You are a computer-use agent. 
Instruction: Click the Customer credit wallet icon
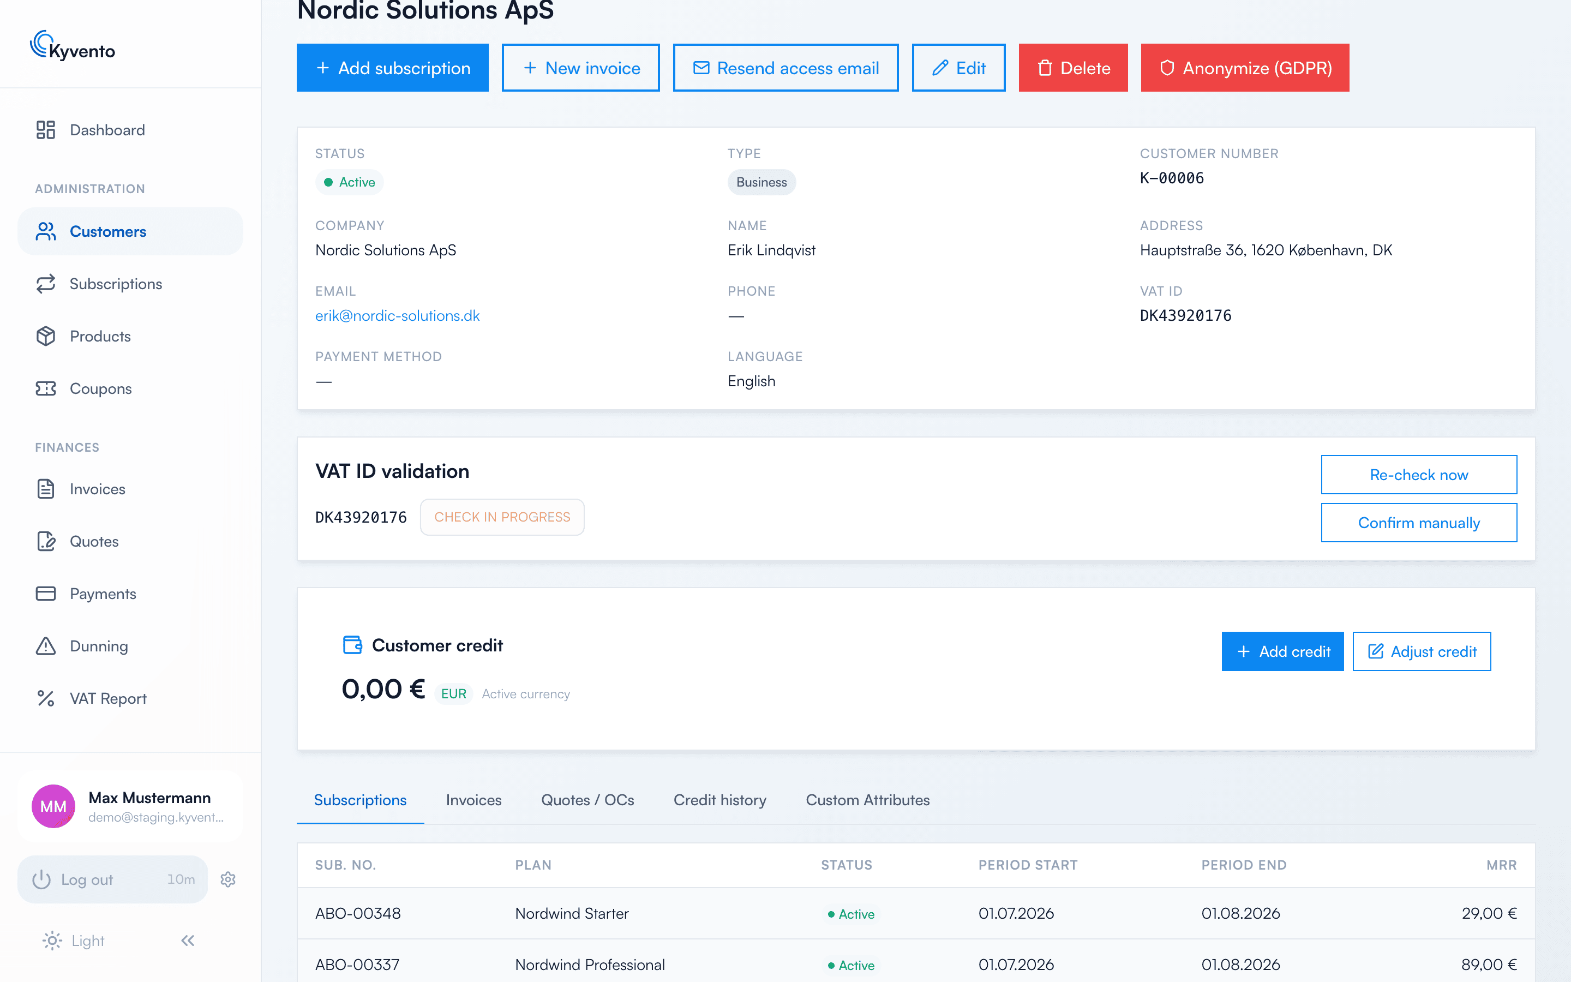point(352,645)
